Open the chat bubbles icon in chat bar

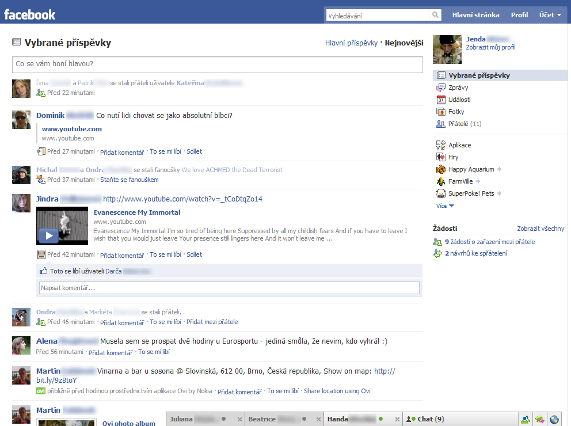[540, 420]
